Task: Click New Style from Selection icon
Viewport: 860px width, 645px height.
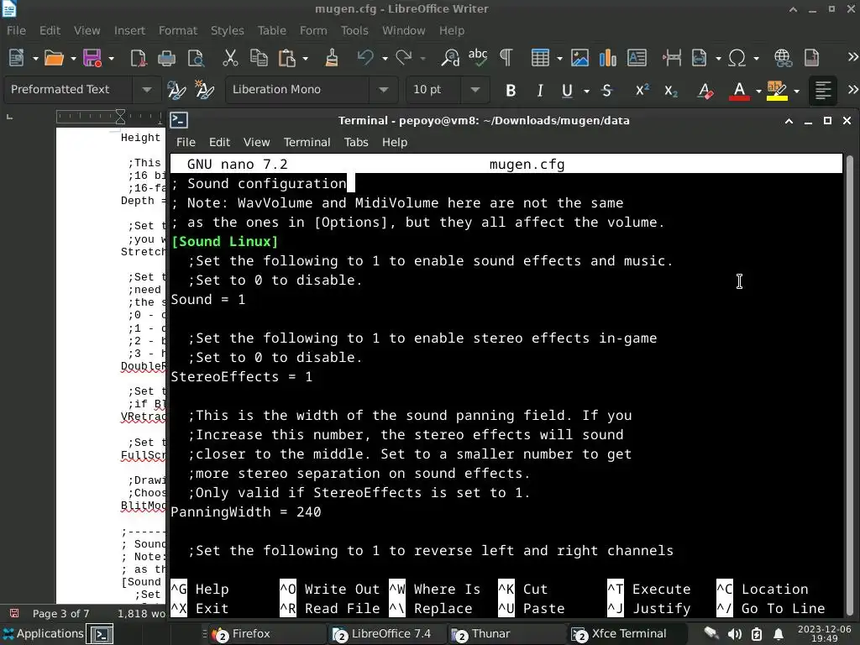Action: (x=205, y=90)
